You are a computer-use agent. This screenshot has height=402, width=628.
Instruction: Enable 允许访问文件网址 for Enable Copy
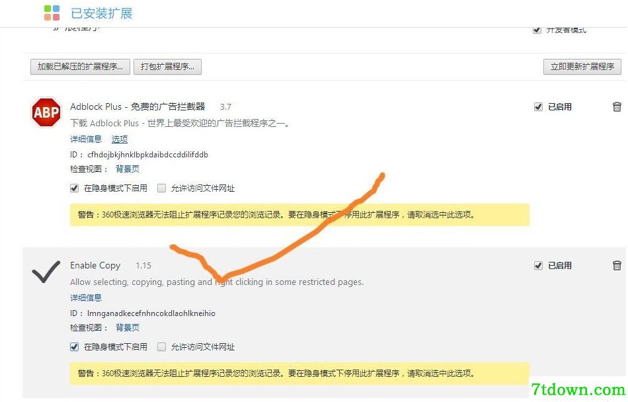coord(161,346)
